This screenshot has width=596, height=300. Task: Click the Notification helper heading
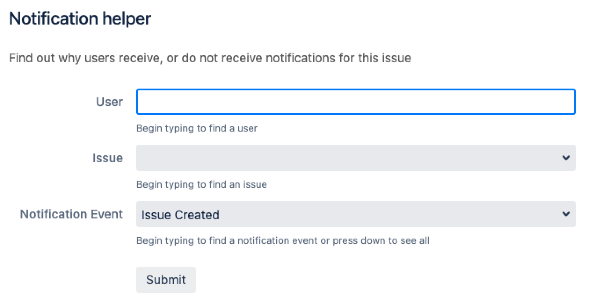point(80,19)
